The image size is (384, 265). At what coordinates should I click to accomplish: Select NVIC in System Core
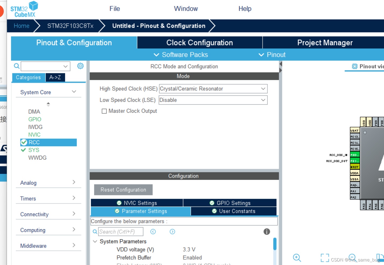[34, 135]
